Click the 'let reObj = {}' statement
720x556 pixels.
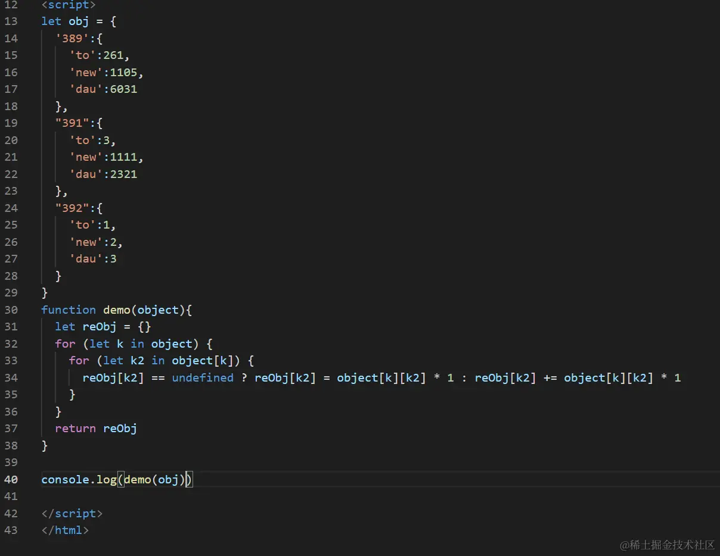103,326
